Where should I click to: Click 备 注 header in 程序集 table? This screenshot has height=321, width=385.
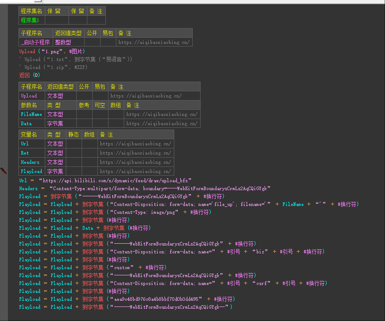tap(96, 11)
